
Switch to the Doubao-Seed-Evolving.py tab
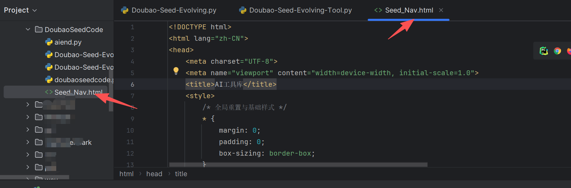tap(174, 10)
